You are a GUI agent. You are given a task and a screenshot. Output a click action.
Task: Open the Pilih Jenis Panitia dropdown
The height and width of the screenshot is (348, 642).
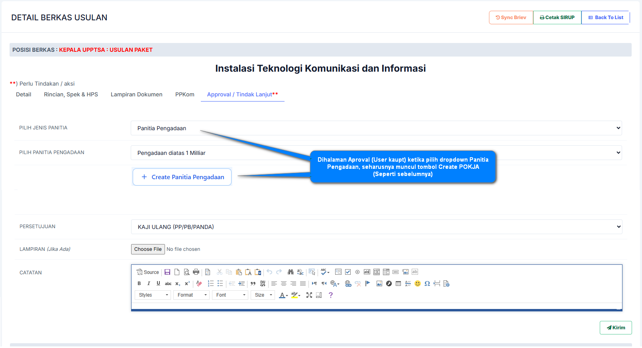click(376, 128)
